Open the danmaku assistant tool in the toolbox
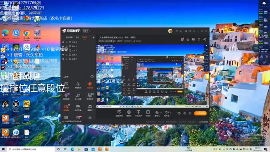The image size is (270, 152). click(x=66, y=85)
